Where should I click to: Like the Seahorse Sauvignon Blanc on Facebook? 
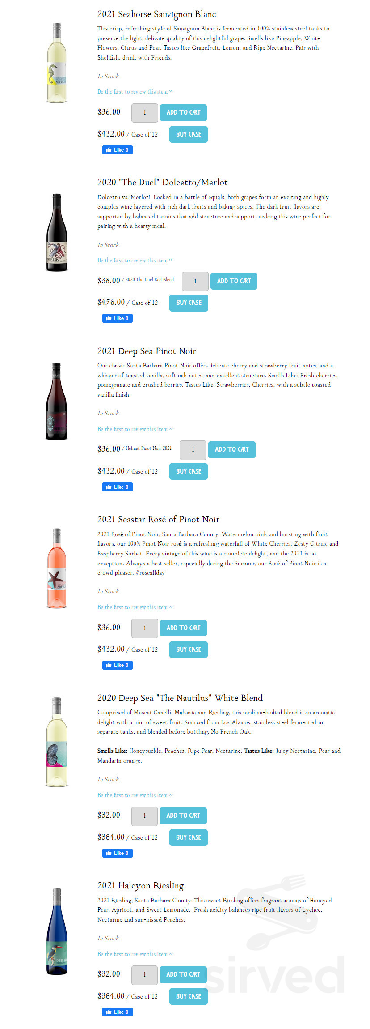click(x=117, y=149)
